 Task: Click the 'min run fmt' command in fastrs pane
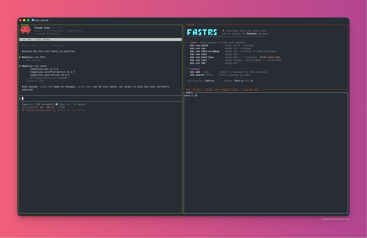pyautogui.click(x=198, y=63)
